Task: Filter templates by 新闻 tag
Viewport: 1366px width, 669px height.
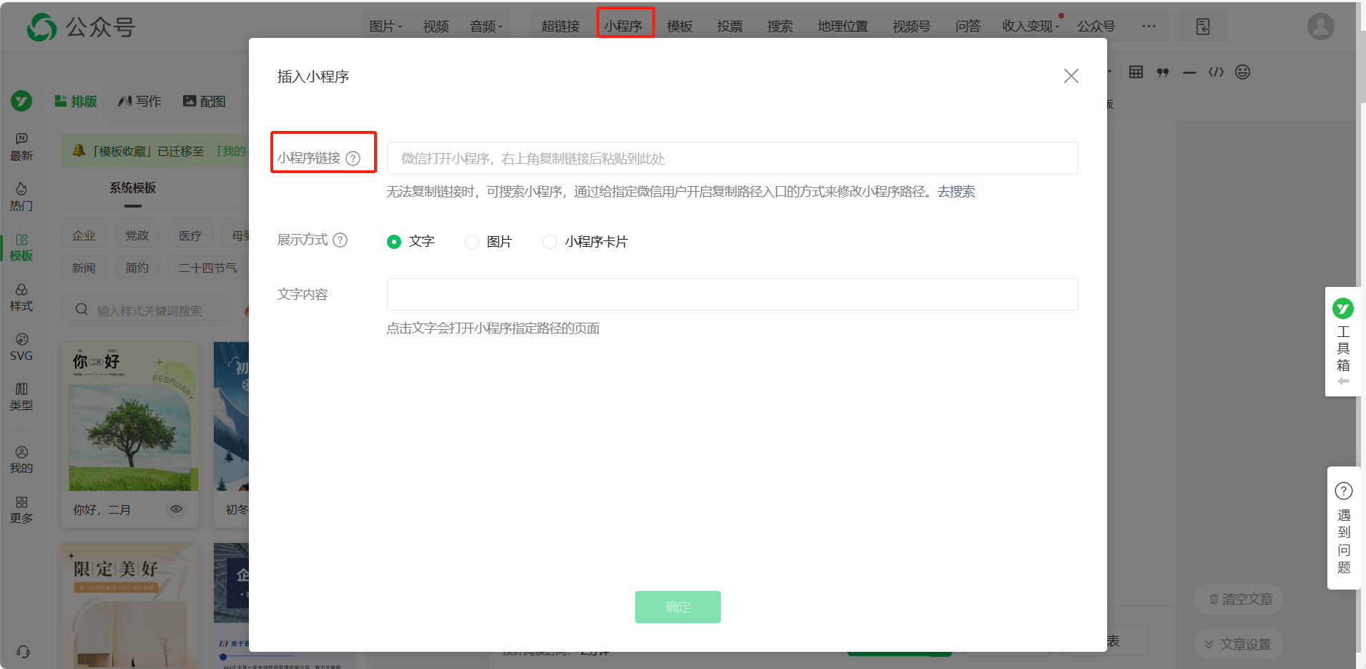Action: [x=84, y=268]
